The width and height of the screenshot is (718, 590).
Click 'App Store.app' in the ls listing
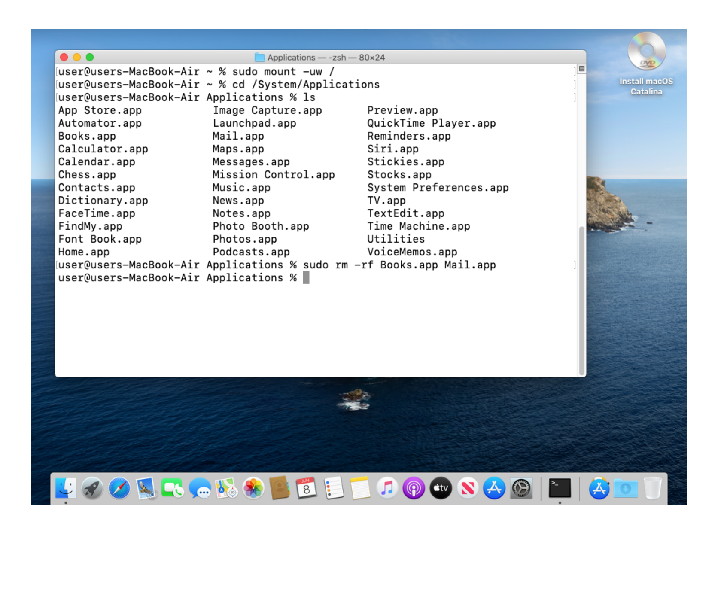point(100,110)
